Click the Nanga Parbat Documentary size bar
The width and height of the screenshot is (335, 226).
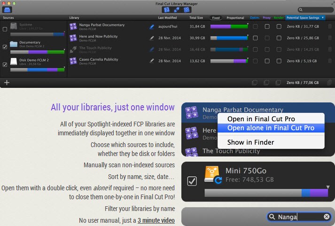click(x=229, y=27)
